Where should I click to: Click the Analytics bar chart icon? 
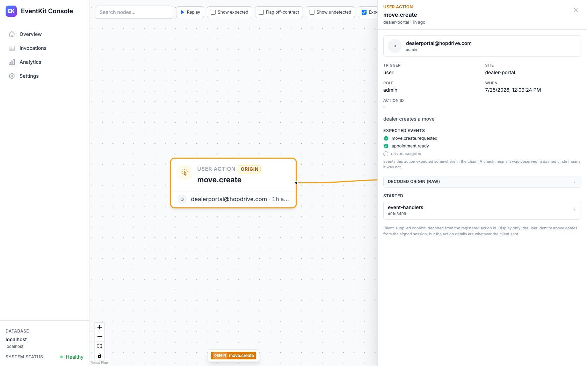(12, 62)
